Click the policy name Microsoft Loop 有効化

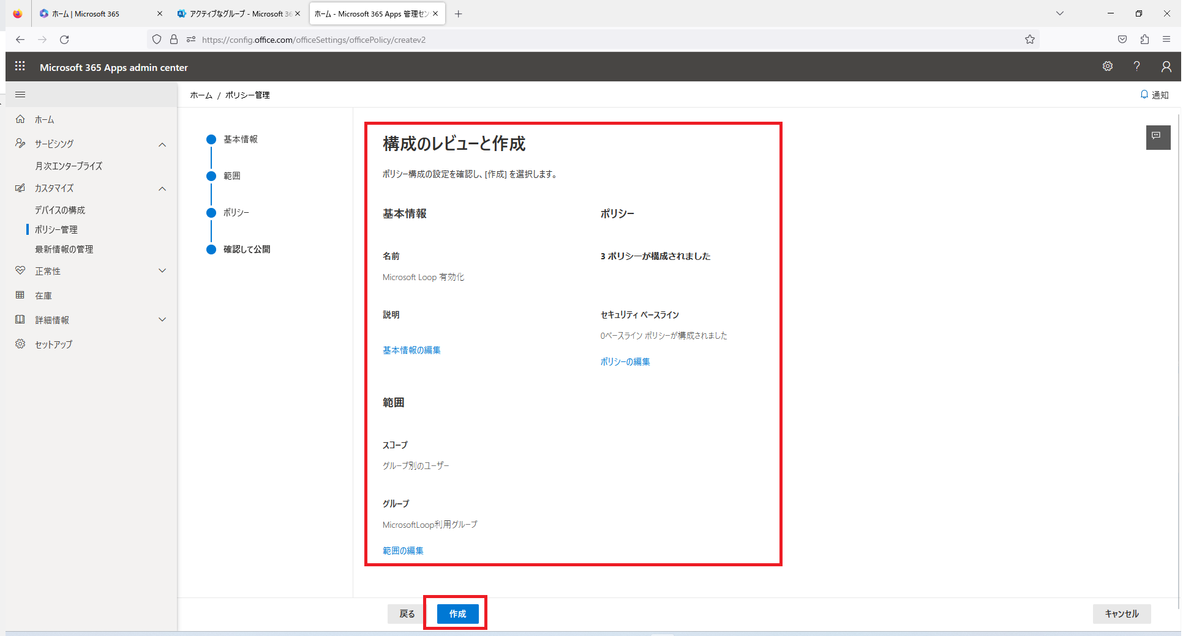pos(423,277)
